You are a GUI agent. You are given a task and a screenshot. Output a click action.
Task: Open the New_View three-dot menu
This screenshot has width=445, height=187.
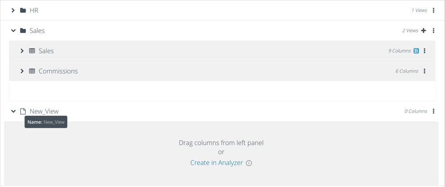[x=433, y=111]
